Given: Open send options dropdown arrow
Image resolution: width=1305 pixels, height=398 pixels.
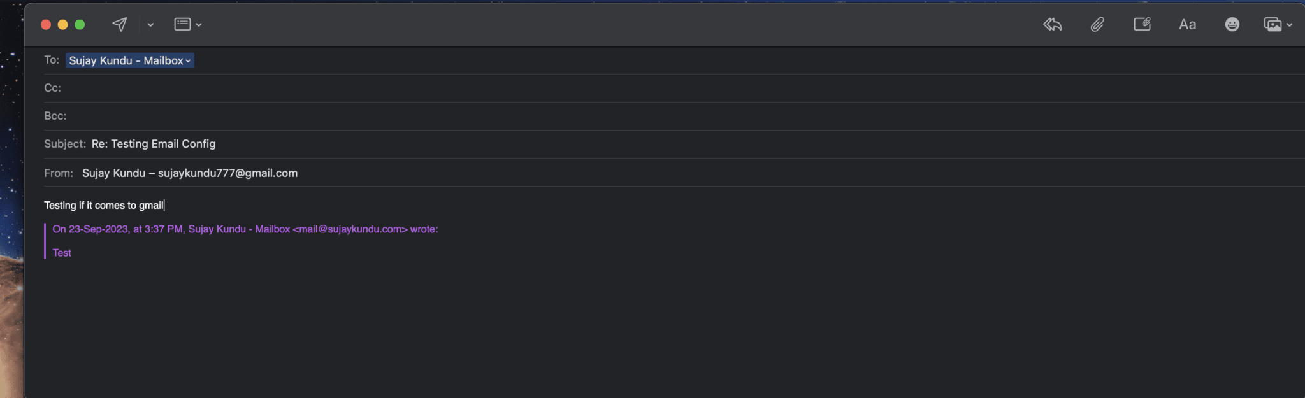Looking at the screenshot, I should point(150,25).
